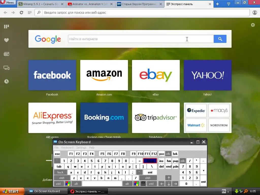
Task: Click the address bar input field
Action: pyautogui.click(x=142, y=13)
